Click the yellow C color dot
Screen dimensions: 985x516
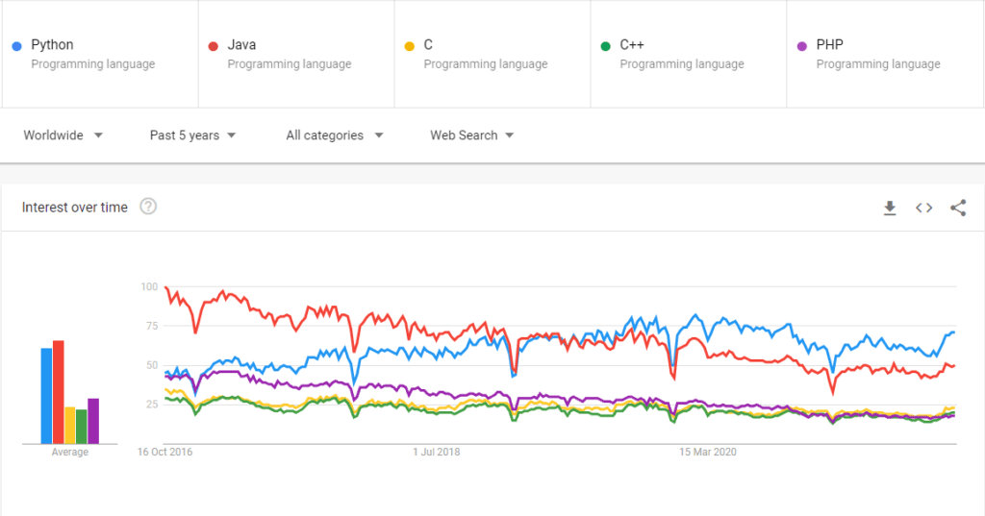tap(410, 45)
